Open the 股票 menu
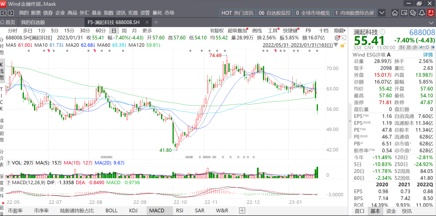This screenshot has width=436, height=216. click(36, 13)
